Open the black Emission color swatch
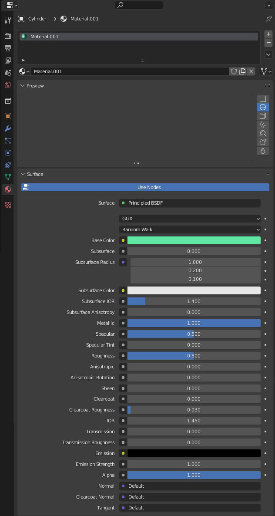Screen dimensions: 275x516 (x=194, y=453)
